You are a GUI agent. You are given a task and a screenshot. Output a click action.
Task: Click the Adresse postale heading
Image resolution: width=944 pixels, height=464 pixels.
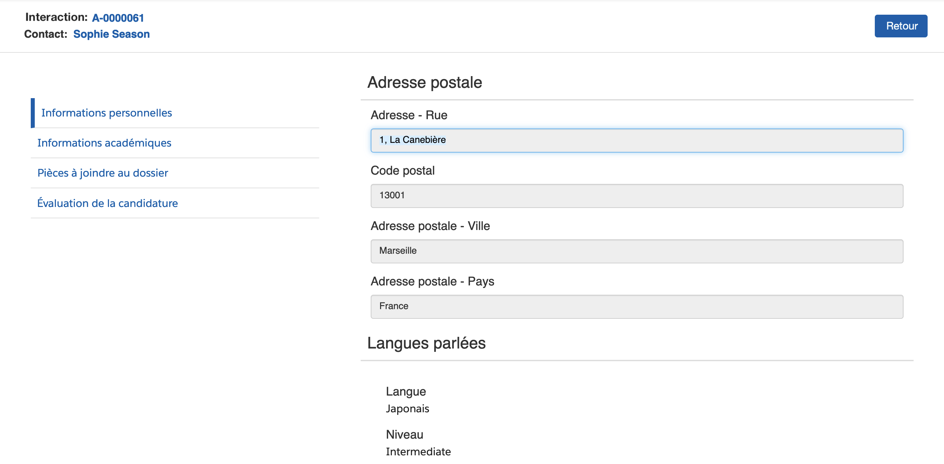pos(424,82)
